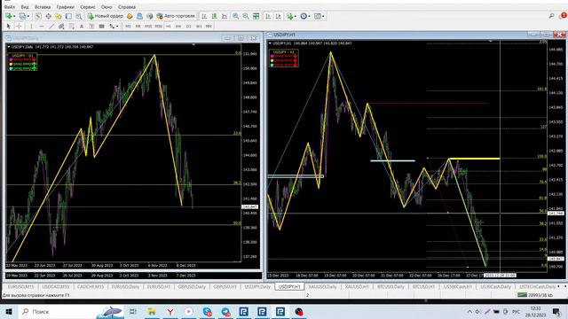Select the crosshair tool
This screenshot has height=319, width=568.
point(19,26)
